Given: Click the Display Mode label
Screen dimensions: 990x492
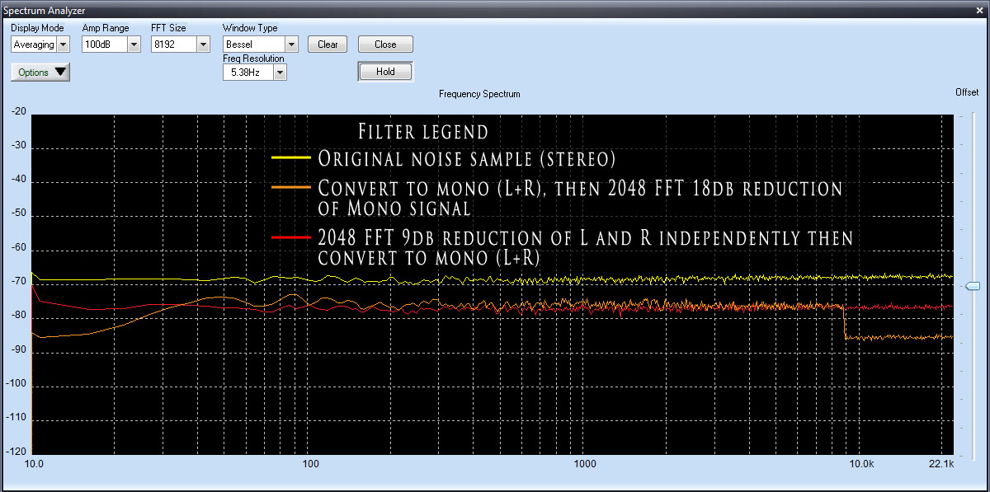Looking at the screenshot, I should [37, 28].
